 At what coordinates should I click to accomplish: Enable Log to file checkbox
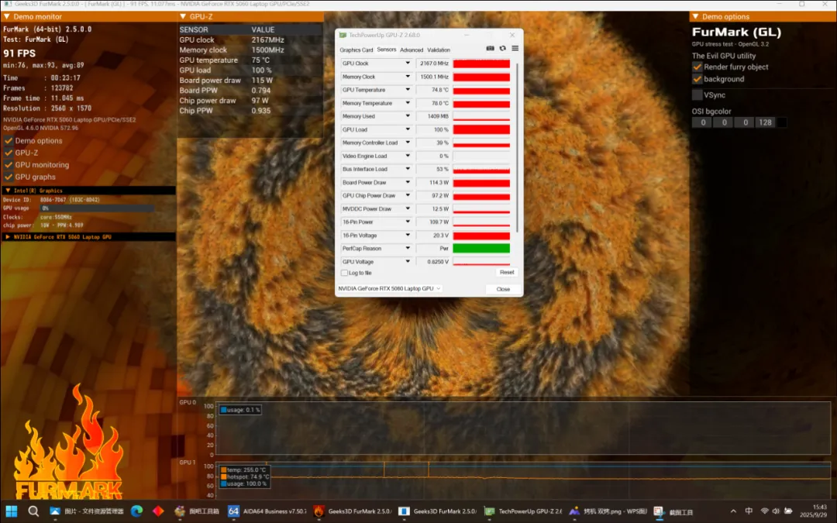[344, 273]
